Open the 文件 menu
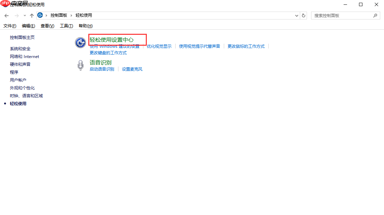The image size is (384, 215). (9, 26)
